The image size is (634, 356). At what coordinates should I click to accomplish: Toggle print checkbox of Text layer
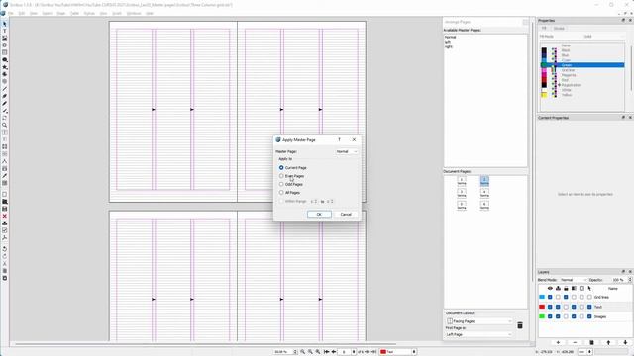point(558,307)
